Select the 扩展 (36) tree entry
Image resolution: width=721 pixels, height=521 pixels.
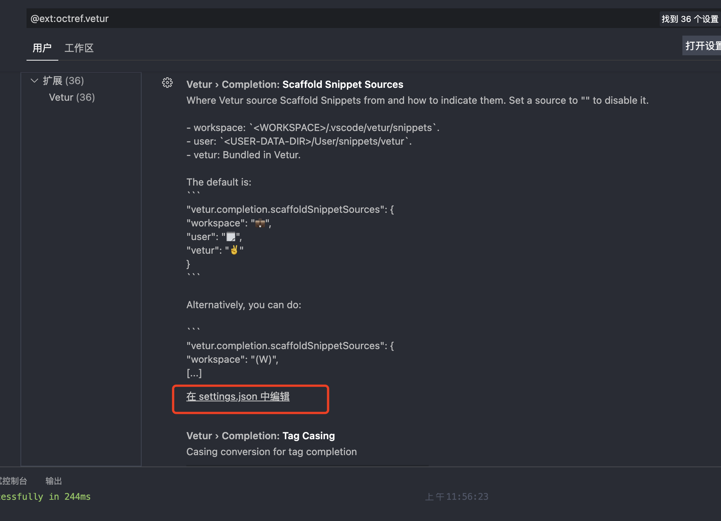tap(63, 81)
